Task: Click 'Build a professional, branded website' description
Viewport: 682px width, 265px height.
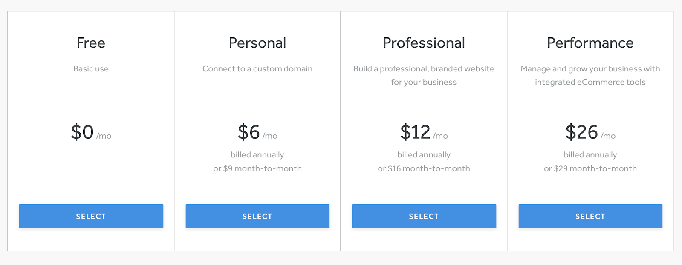Action: (424, 69)
